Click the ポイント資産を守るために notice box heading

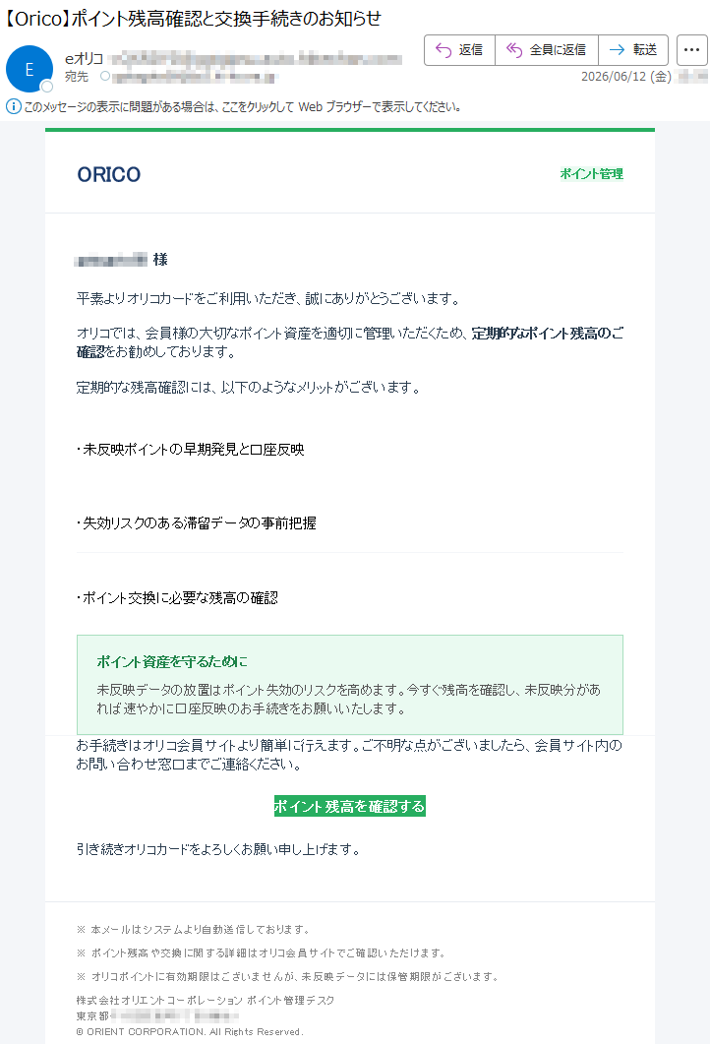pos(172,661)
